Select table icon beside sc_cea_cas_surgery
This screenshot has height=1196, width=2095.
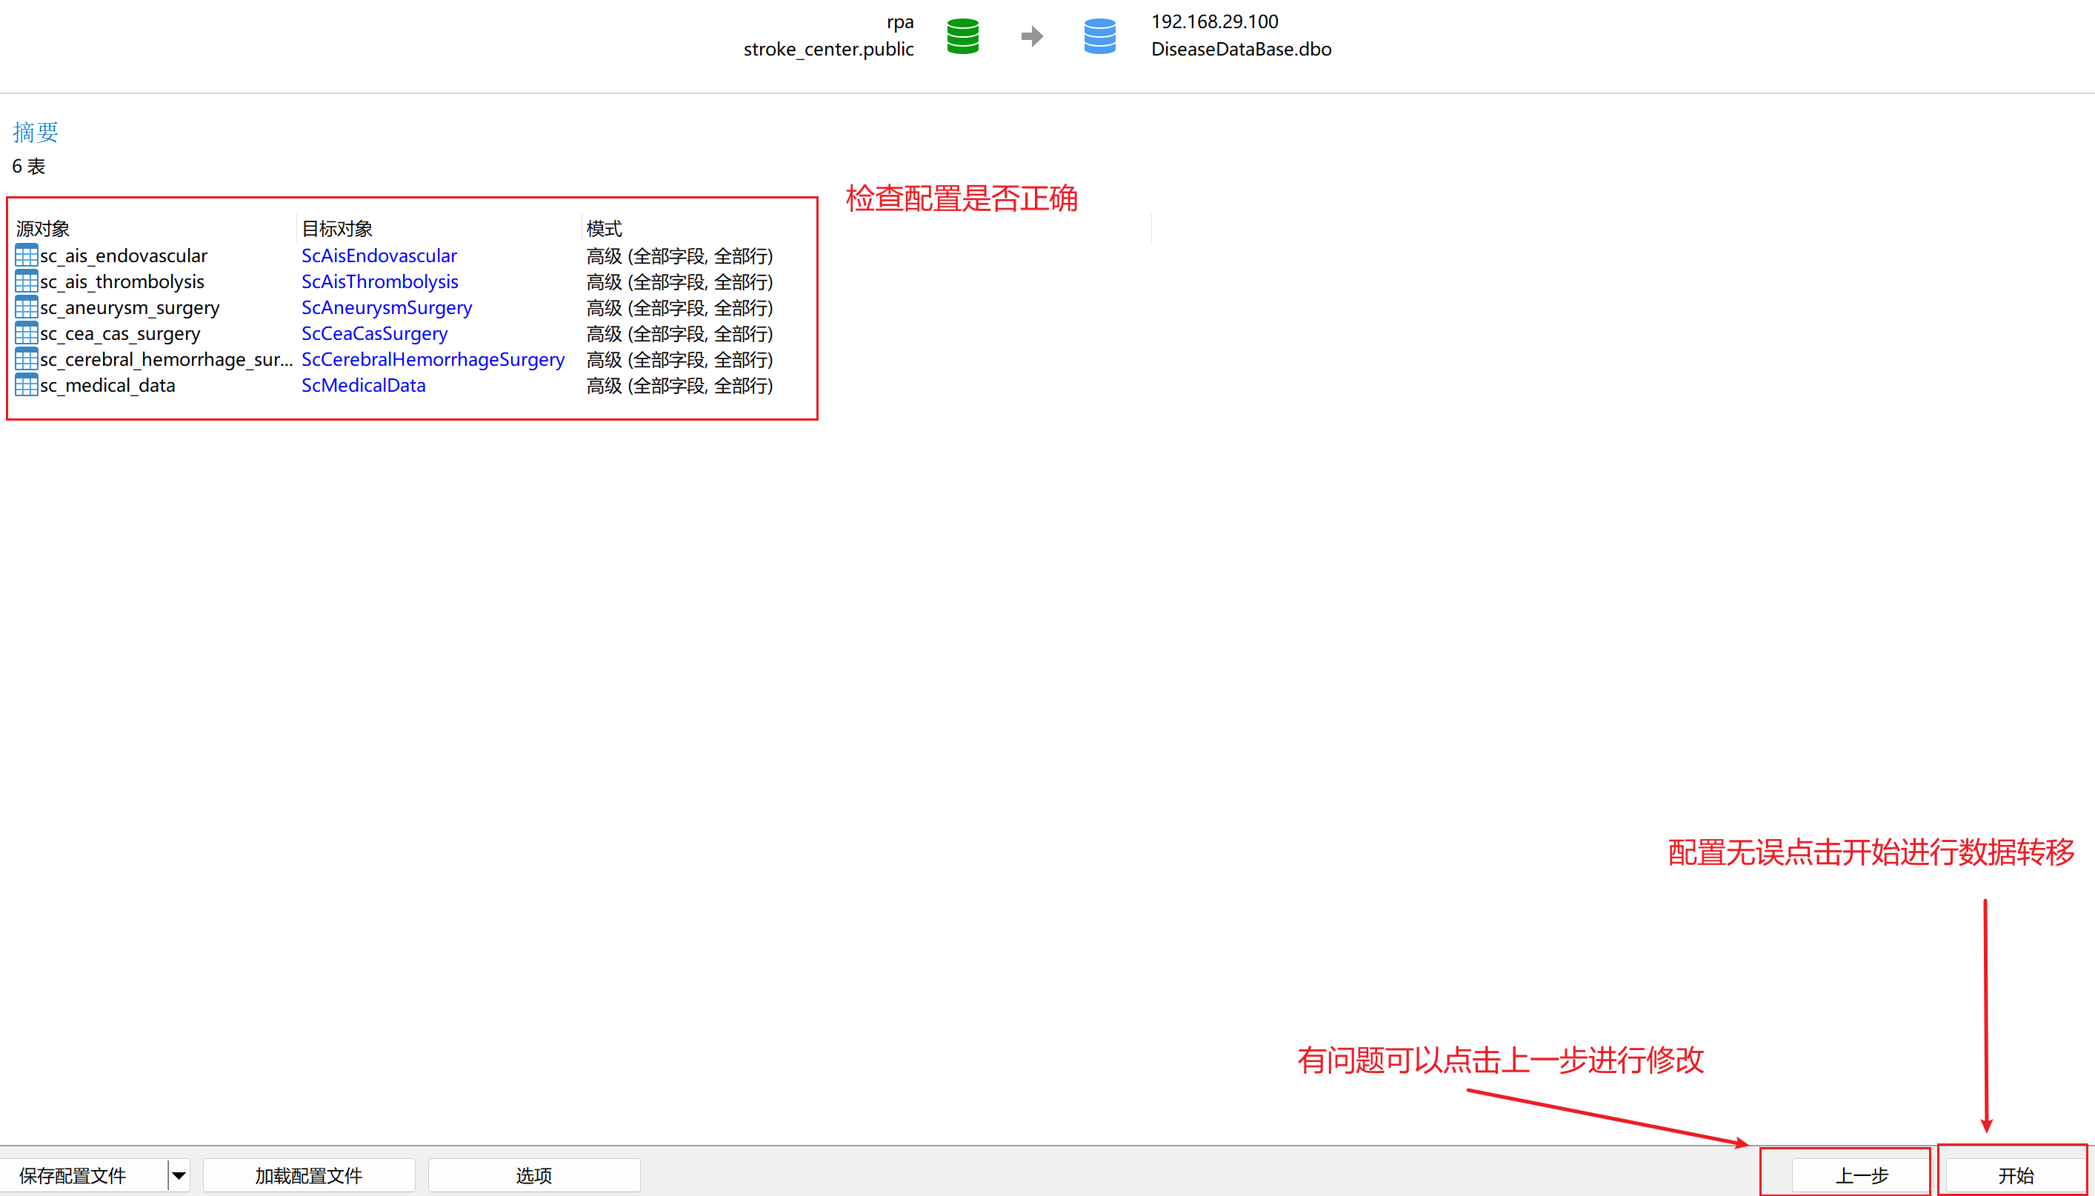click(x=26, y=333)
